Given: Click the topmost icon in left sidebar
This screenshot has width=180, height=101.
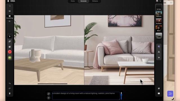Looking at the screenshot, I should pyautogui.click(x=10, y=6).
